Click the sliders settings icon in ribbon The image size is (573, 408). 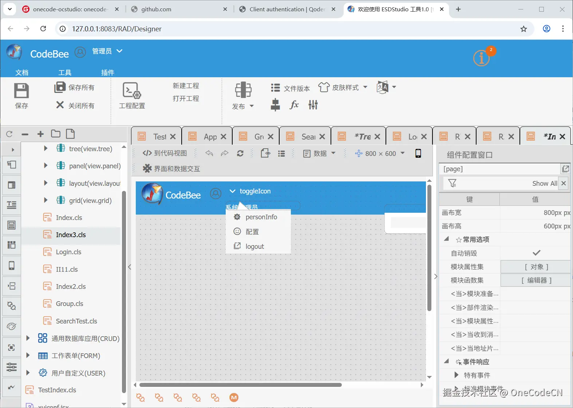(313, 105)
